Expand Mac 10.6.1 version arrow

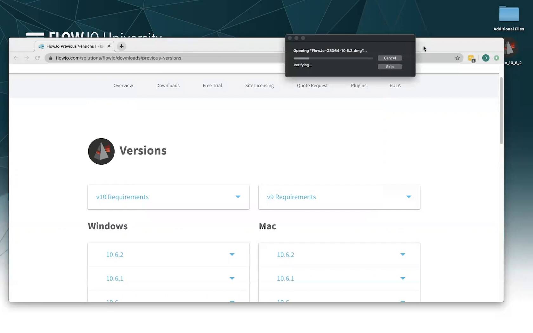(x=403, y=278)
